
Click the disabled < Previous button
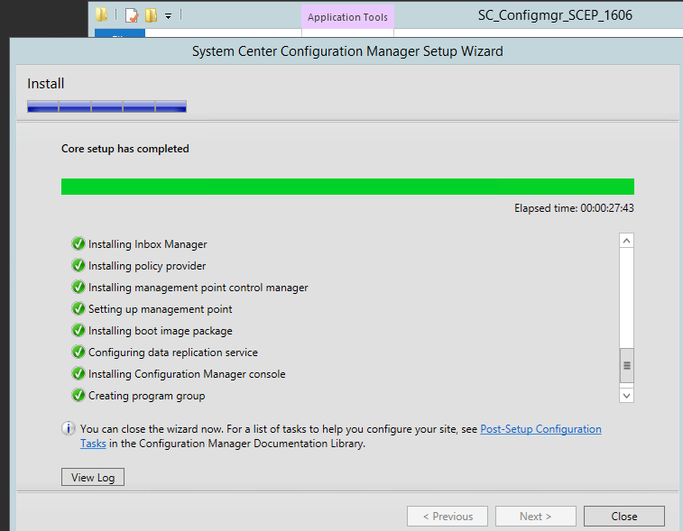coord(448,517)
